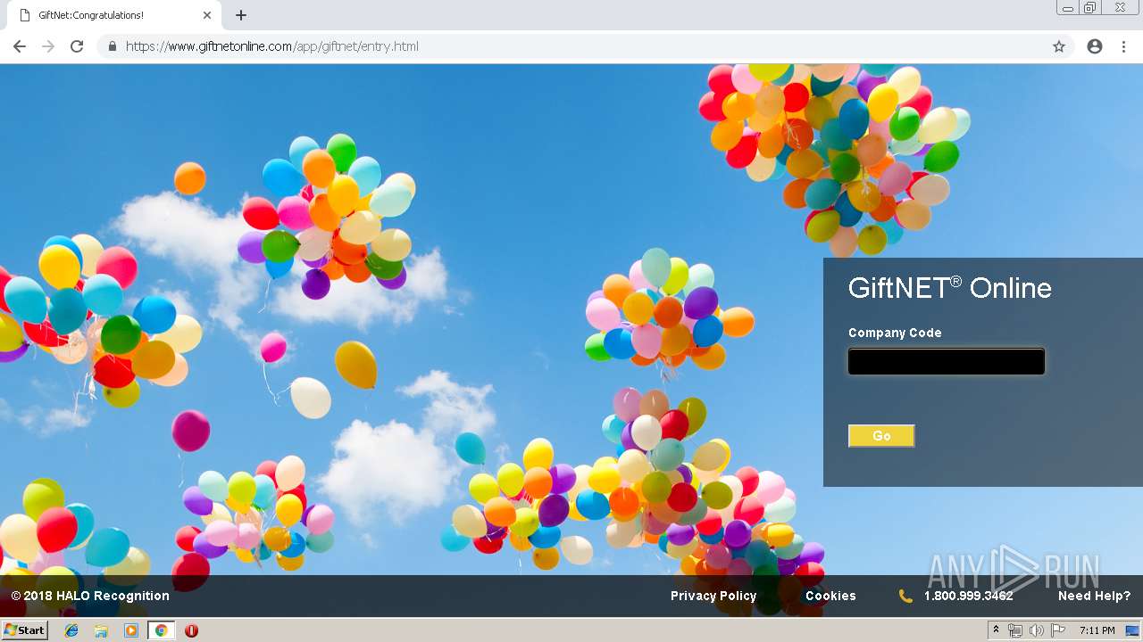
Task: Open the media player taskbar icon
Action: (131, 630)
